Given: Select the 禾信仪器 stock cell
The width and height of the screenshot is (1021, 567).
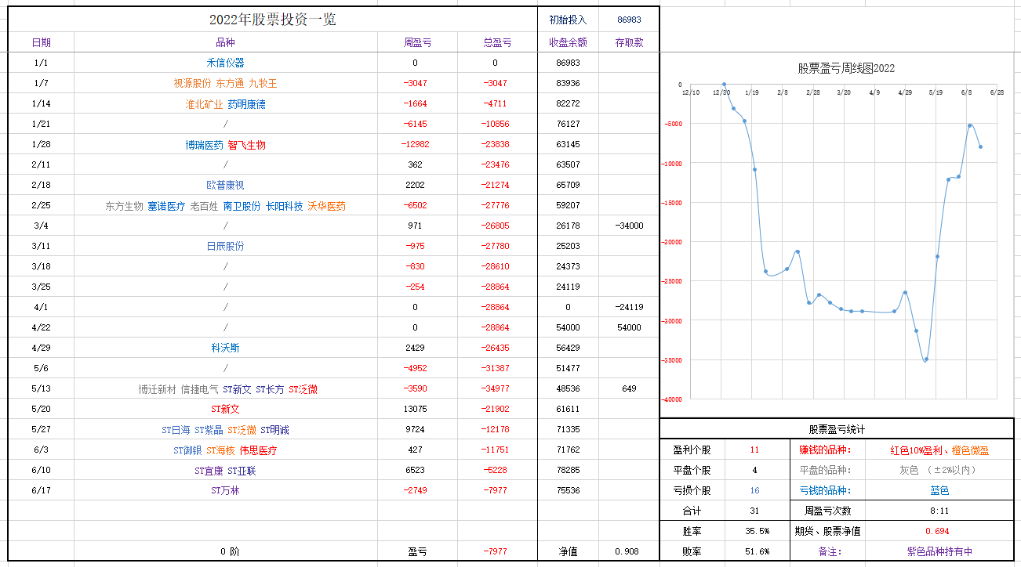Looking at the screenshot, I should click(226, 63).
